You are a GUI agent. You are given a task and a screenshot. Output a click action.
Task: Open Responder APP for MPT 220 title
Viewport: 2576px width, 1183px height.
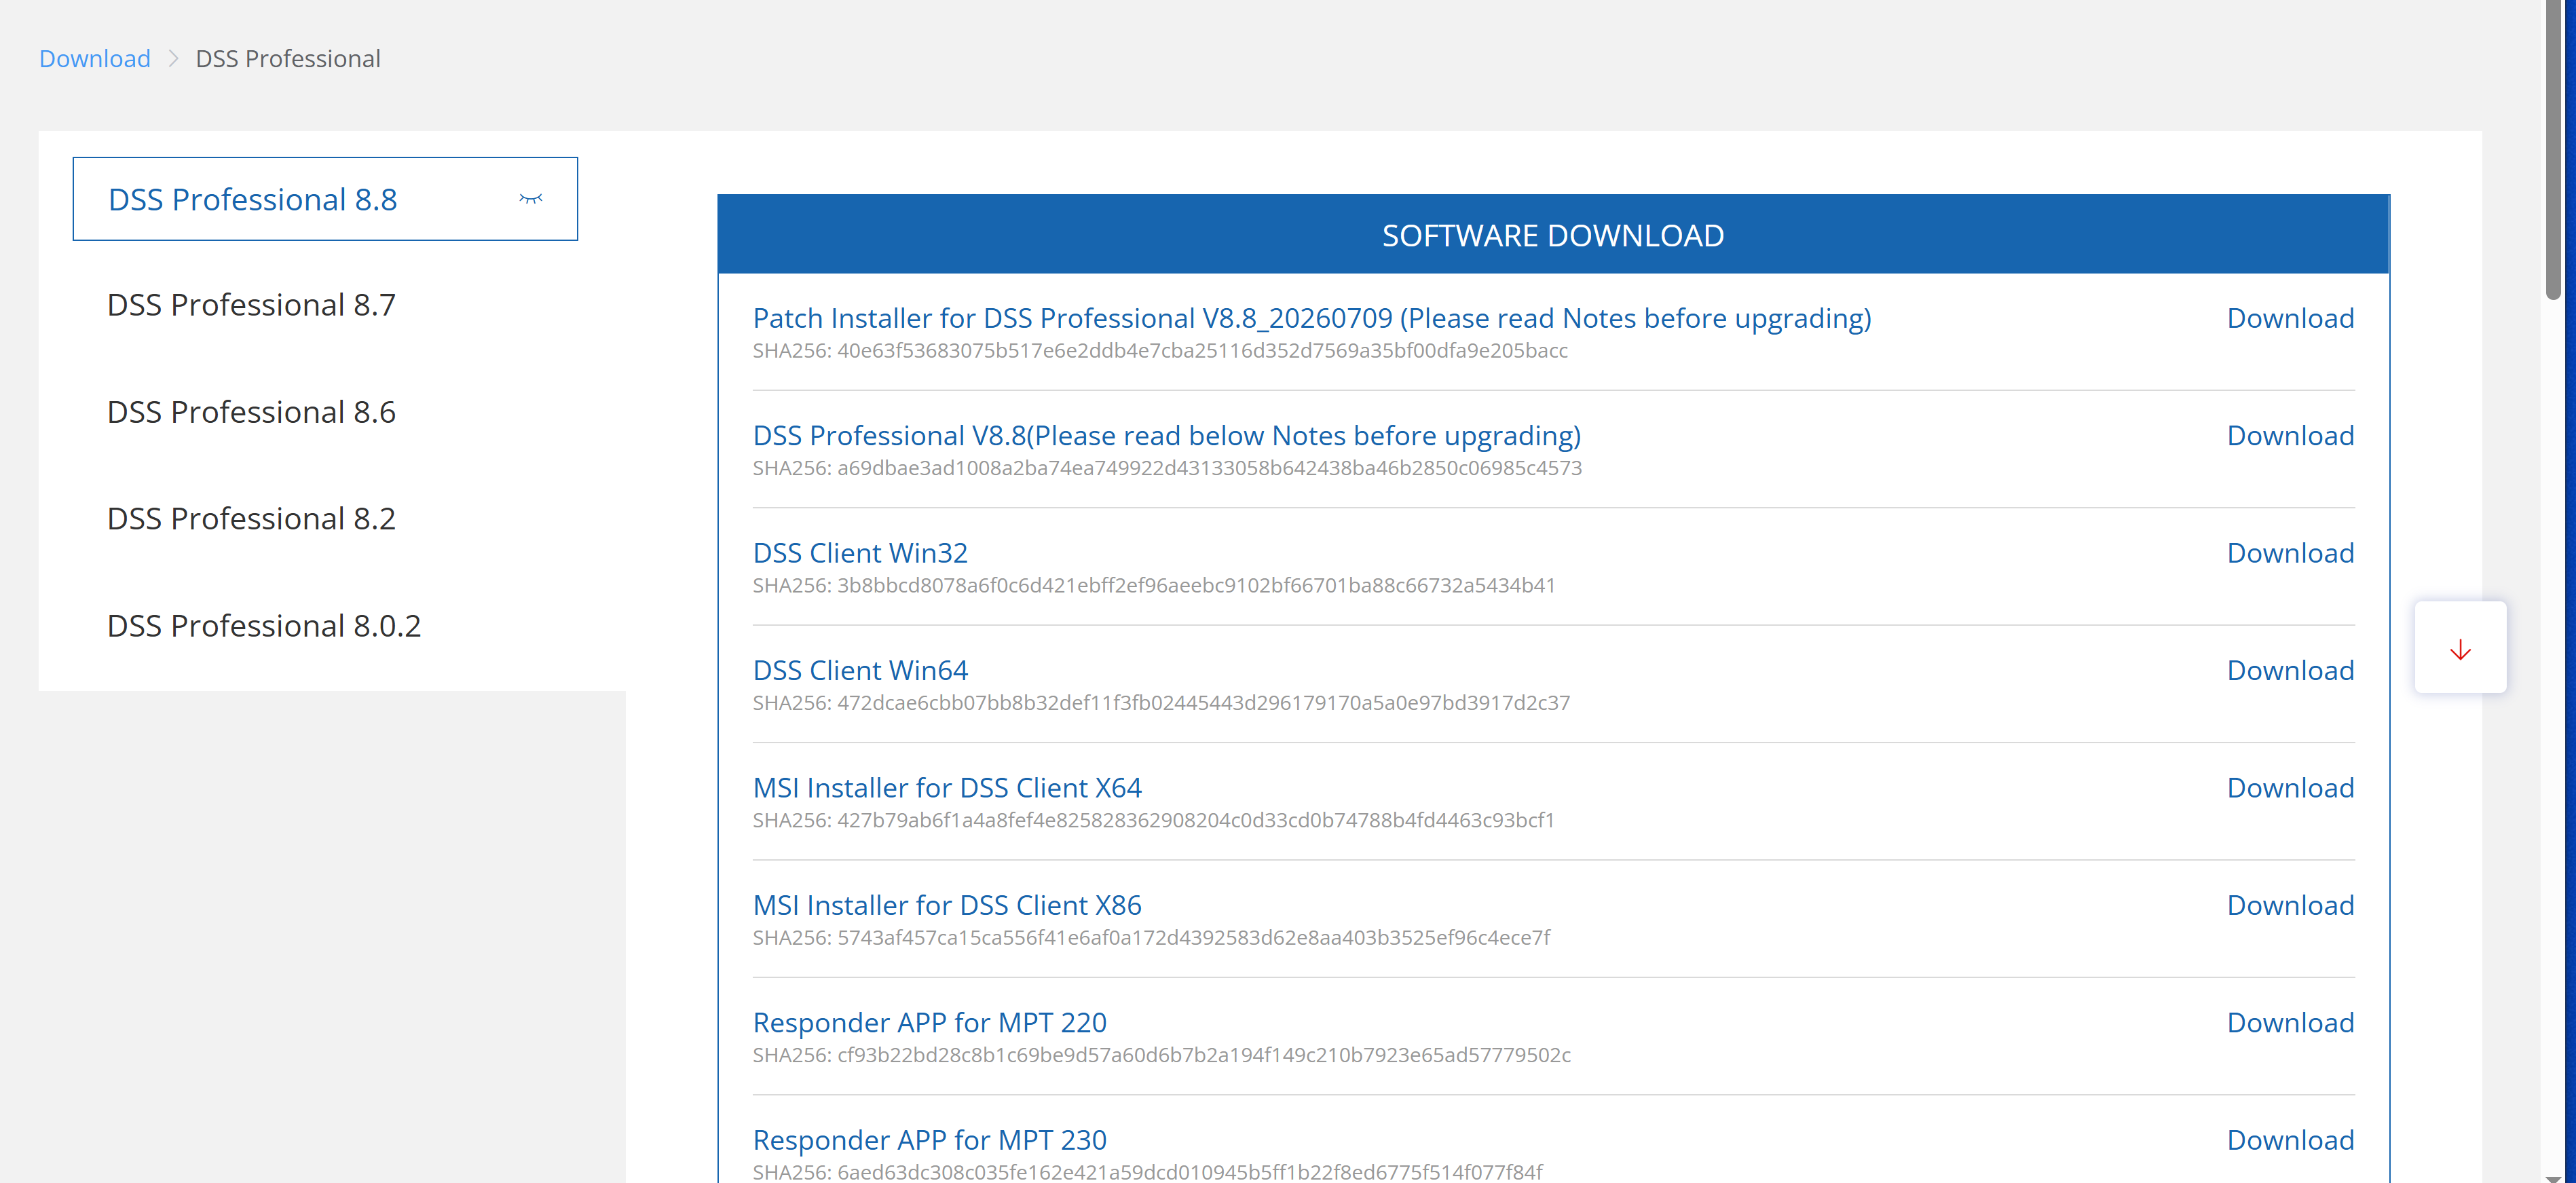[x=930, y=1023]
